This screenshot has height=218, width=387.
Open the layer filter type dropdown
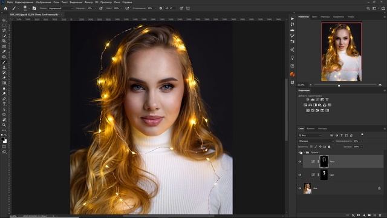310,136
